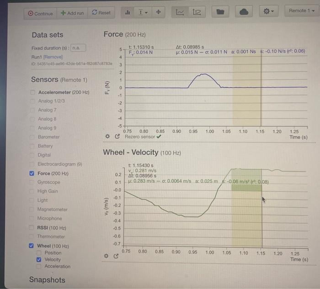The height and width of the screenshot is (289, 320).
Task: Click the Remove link for Run1
Action: click(53, 57)
